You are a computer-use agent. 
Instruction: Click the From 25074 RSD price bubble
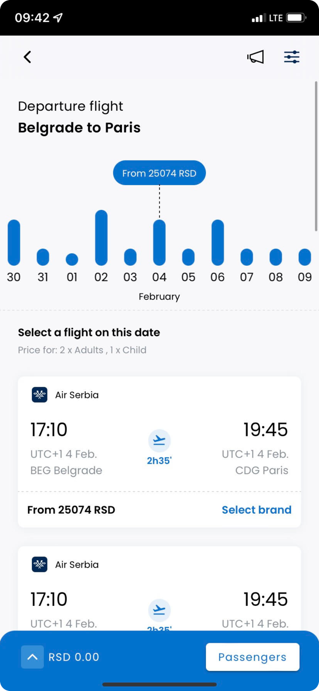(159, 173)
